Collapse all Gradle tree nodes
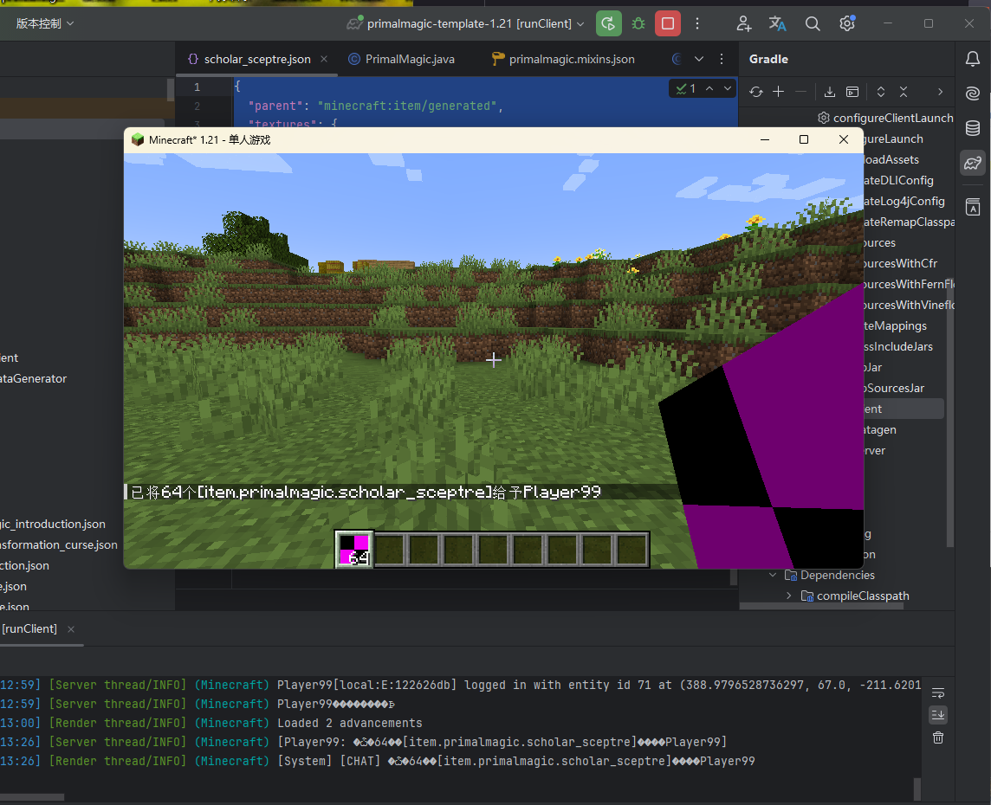 pyautogui.click(x=904, y=92)
